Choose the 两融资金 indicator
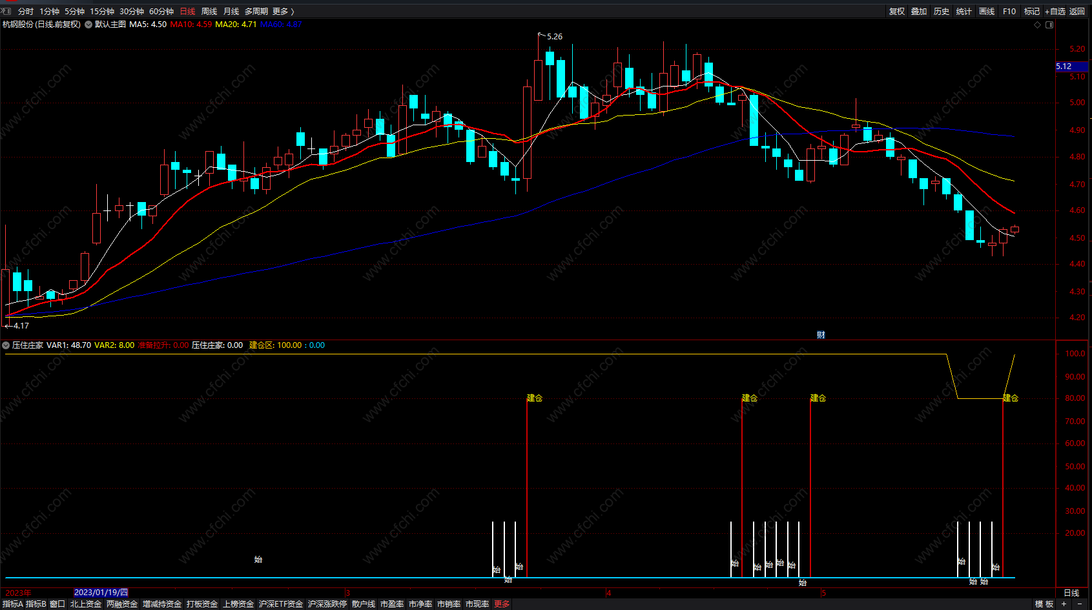This screenshot has height=610, width=1092. (x=122, y=604)
